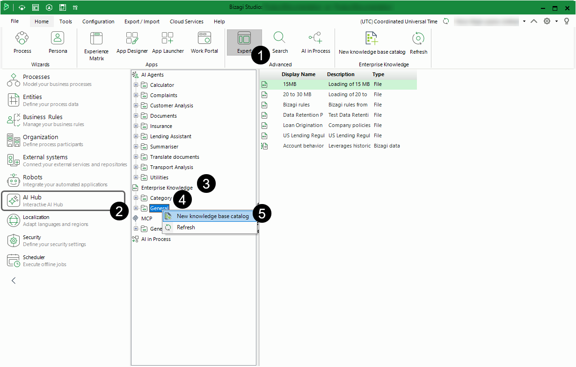Launch App Launcher
Viewport: 576px width, 367px height.
168,43
